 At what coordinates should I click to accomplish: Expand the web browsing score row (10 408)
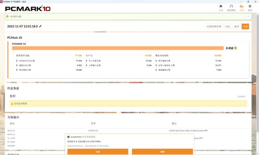pyautogui.click(x=49, y=70)
